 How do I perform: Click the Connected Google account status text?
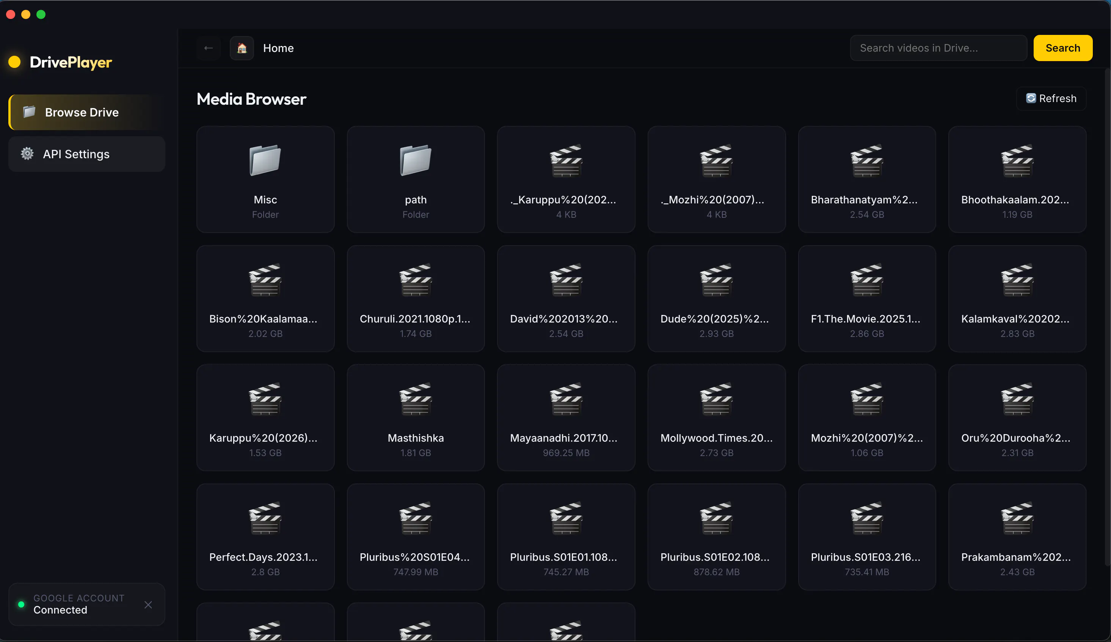tap(60, 610)
